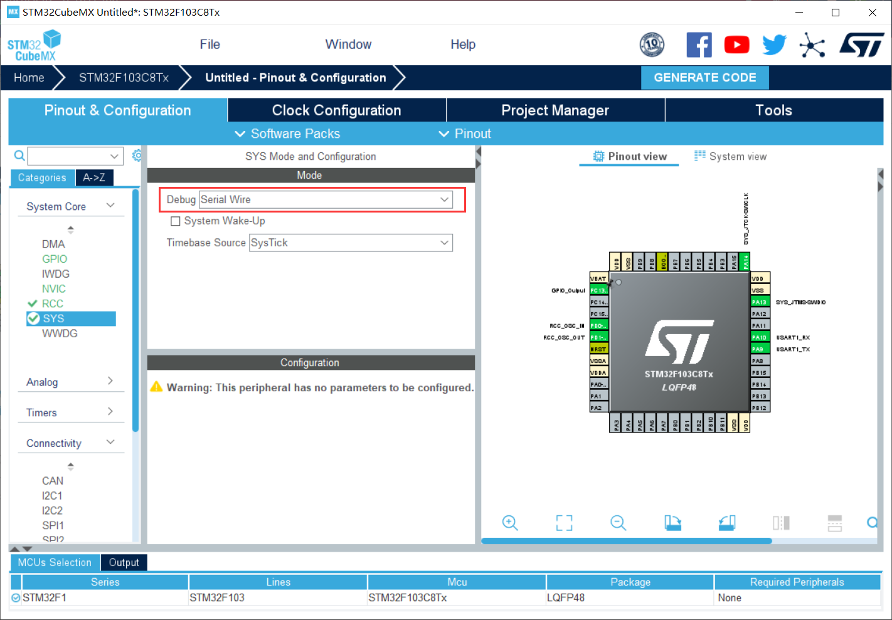Click the category panel vertical scrollbar
The height and width of the screenshot is (620, 892).
pyautogui.click(x=135, y=310)
